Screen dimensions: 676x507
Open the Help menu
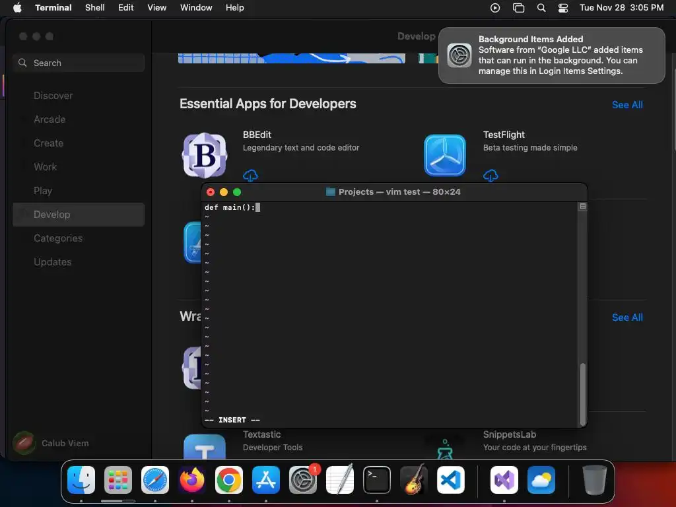235,8
